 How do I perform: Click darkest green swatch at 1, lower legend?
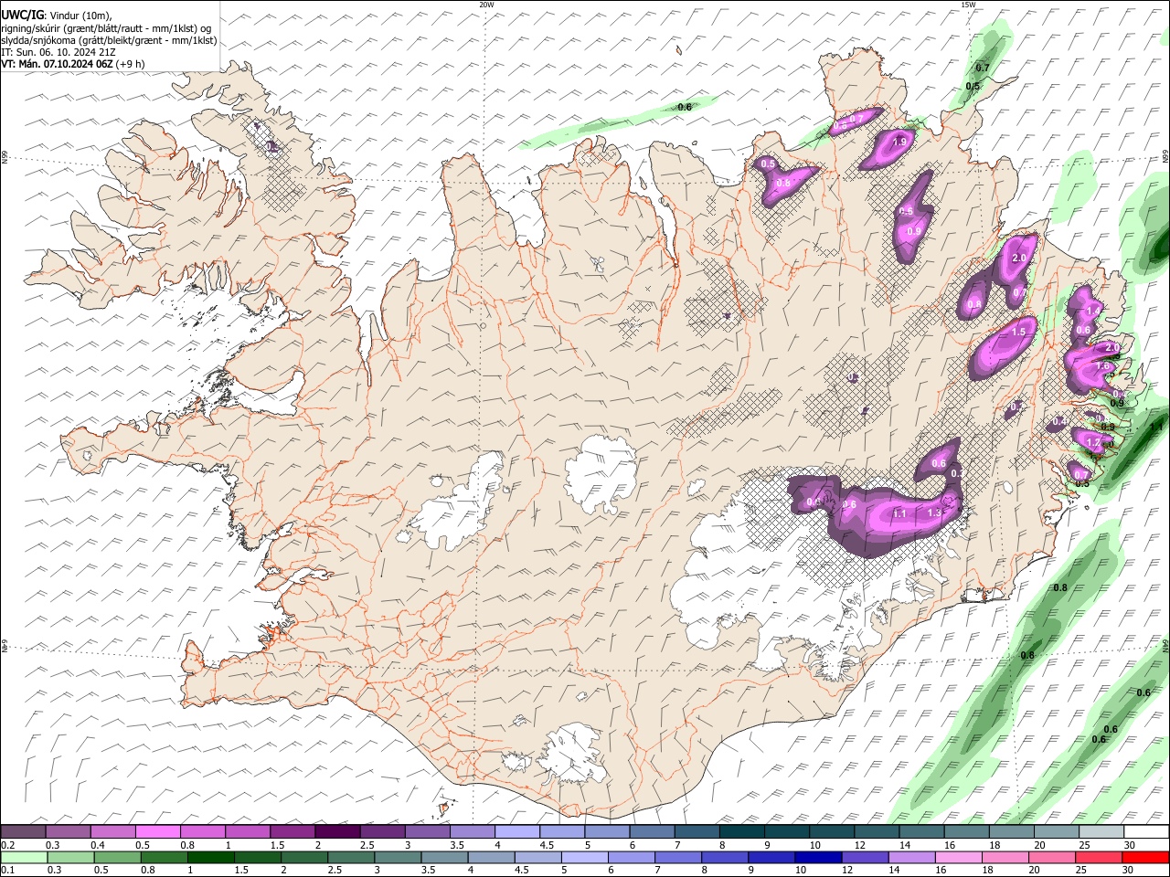point(211,857)
